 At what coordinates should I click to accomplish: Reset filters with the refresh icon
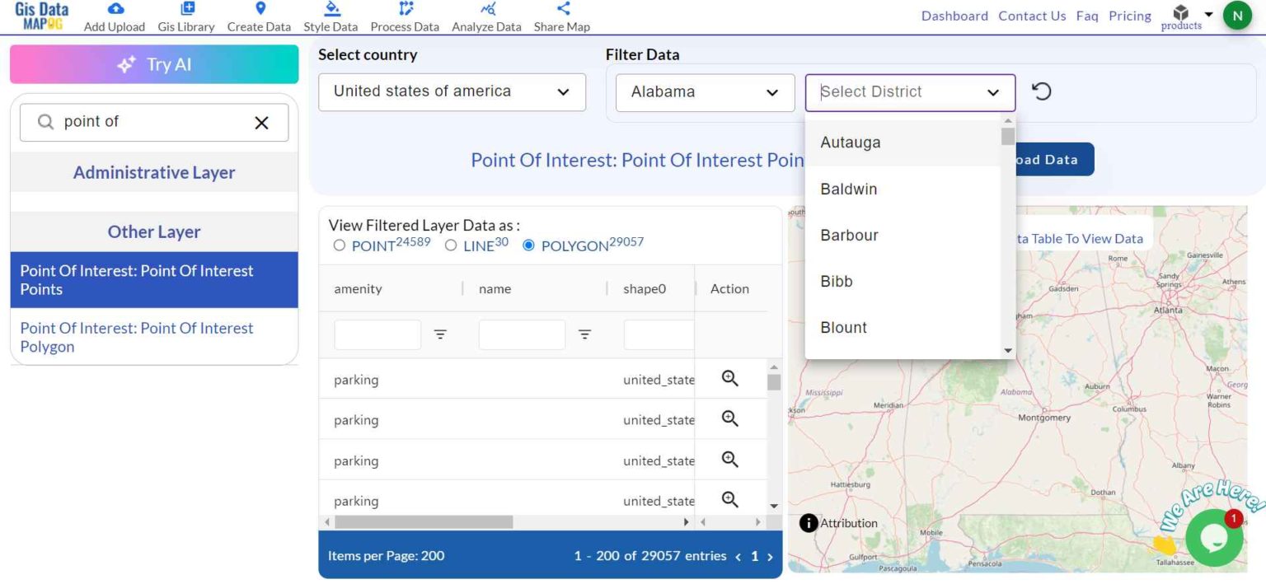(x=1042, y=91)
